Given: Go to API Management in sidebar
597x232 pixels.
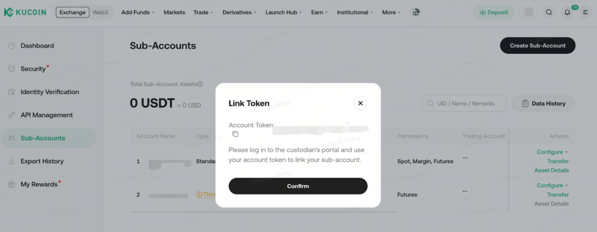Looking at the screenshot, I should pos(47,115).
